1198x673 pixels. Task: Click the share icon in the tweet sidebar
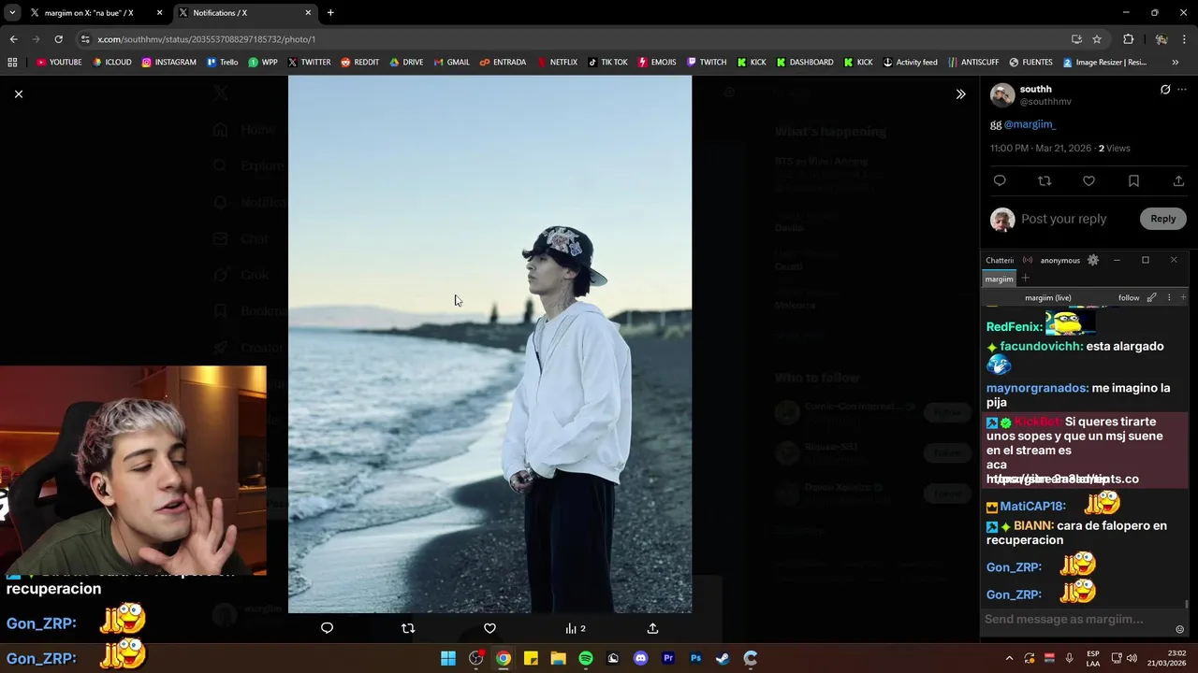[1178, 180]
